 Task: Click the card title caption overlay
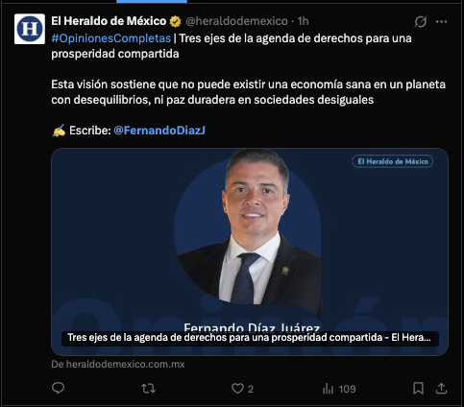click(250, 338)
